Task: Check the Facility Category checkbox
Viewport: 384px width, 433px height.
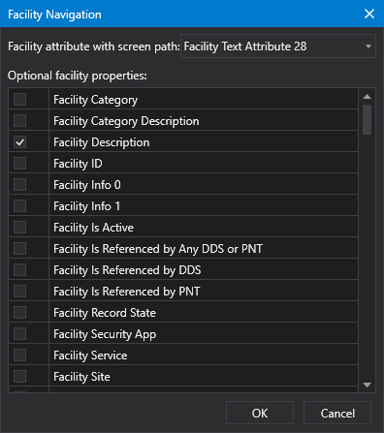Action: [x=19, y=100]
